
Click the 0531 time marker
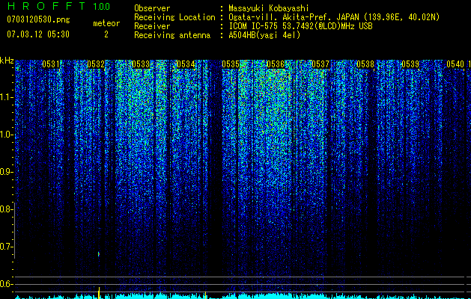[x=51, y=64]
